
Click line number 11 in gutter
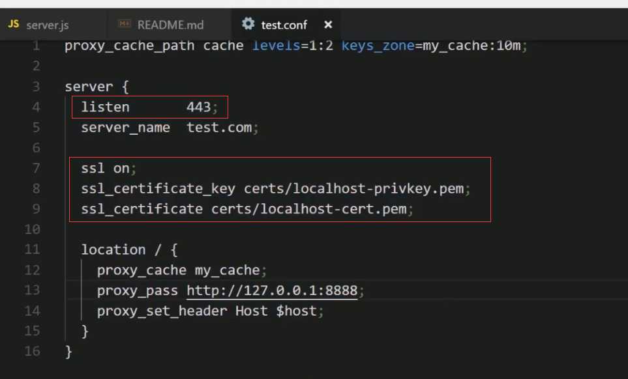32,249
